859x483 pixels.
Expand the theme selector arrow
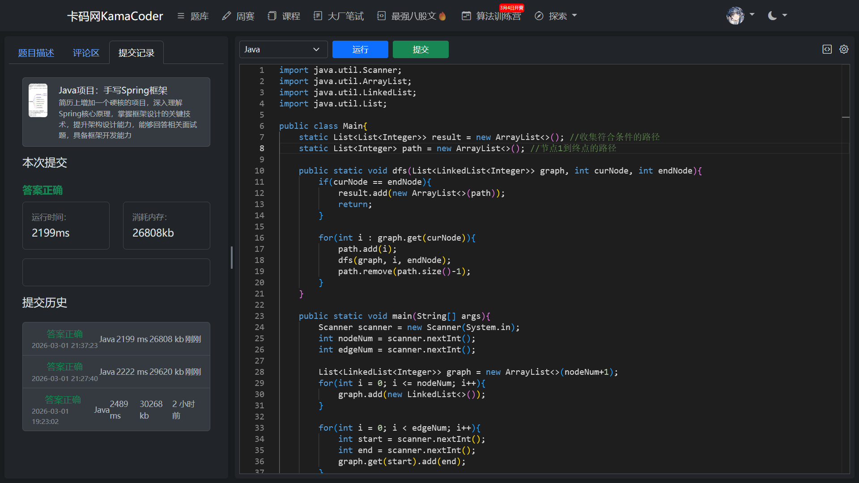coord(785,16)
